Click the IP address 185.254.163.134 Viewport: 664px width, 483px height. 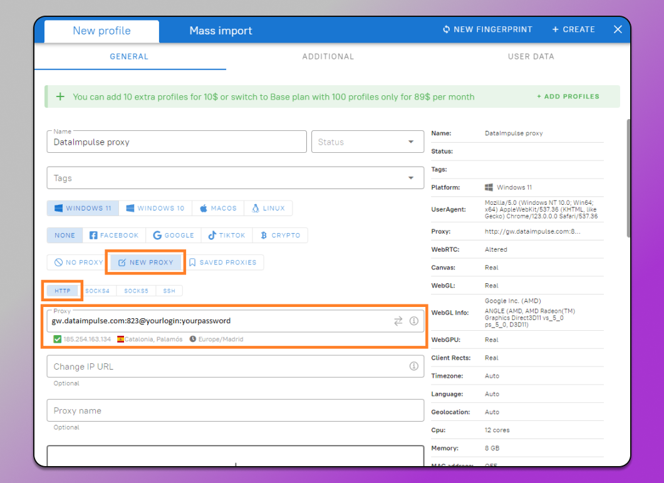coord(87,339)
